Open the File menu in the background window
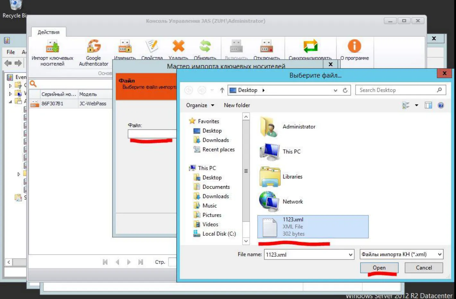This screenshot has width=456, height=299. [x=11, y=52]
